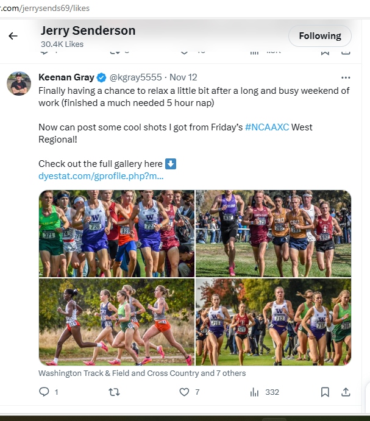Screen dimensions: 370x421
Task: Open bottom-left women runners photo
Action: pos(116,322)
